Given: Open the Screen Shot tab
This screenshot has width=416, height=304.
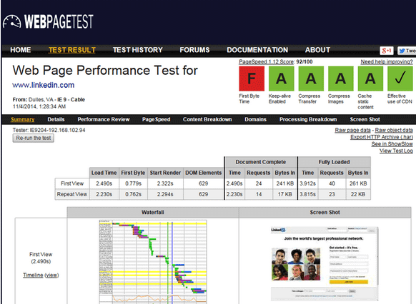Looking at the screenshot, I should pos(365,119).
